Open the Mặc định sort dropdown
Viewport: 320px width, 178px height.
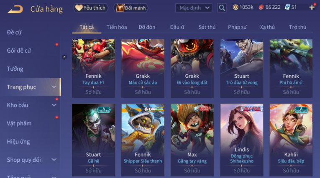(x=194, y=8)
